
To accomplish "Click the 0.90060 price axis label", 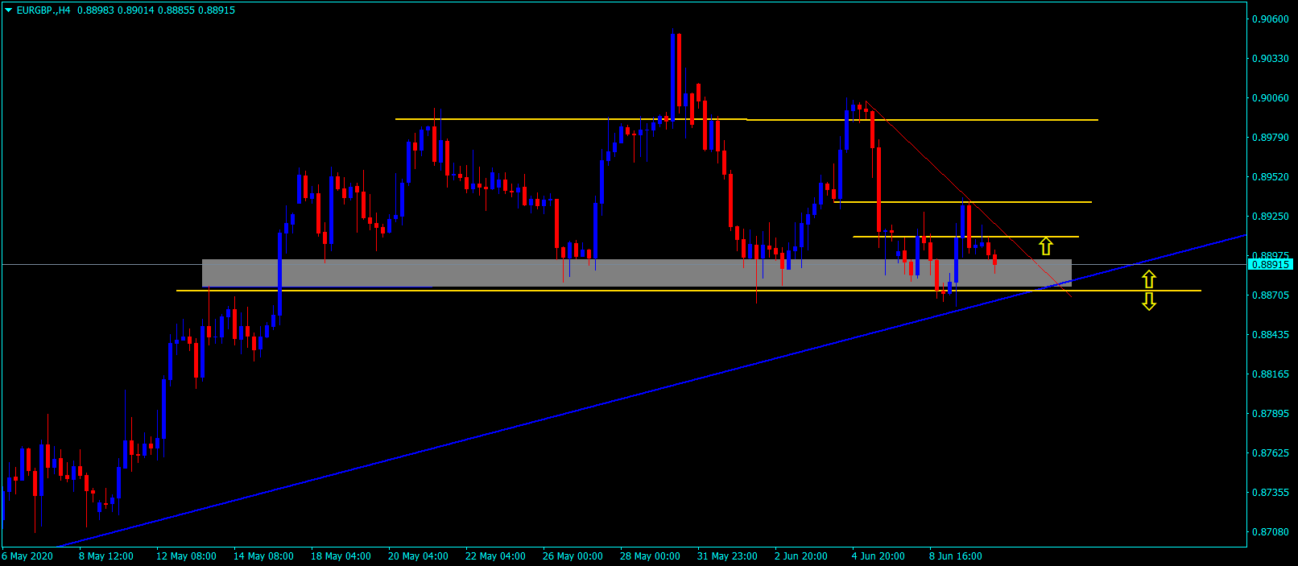I will point(1271,98).
